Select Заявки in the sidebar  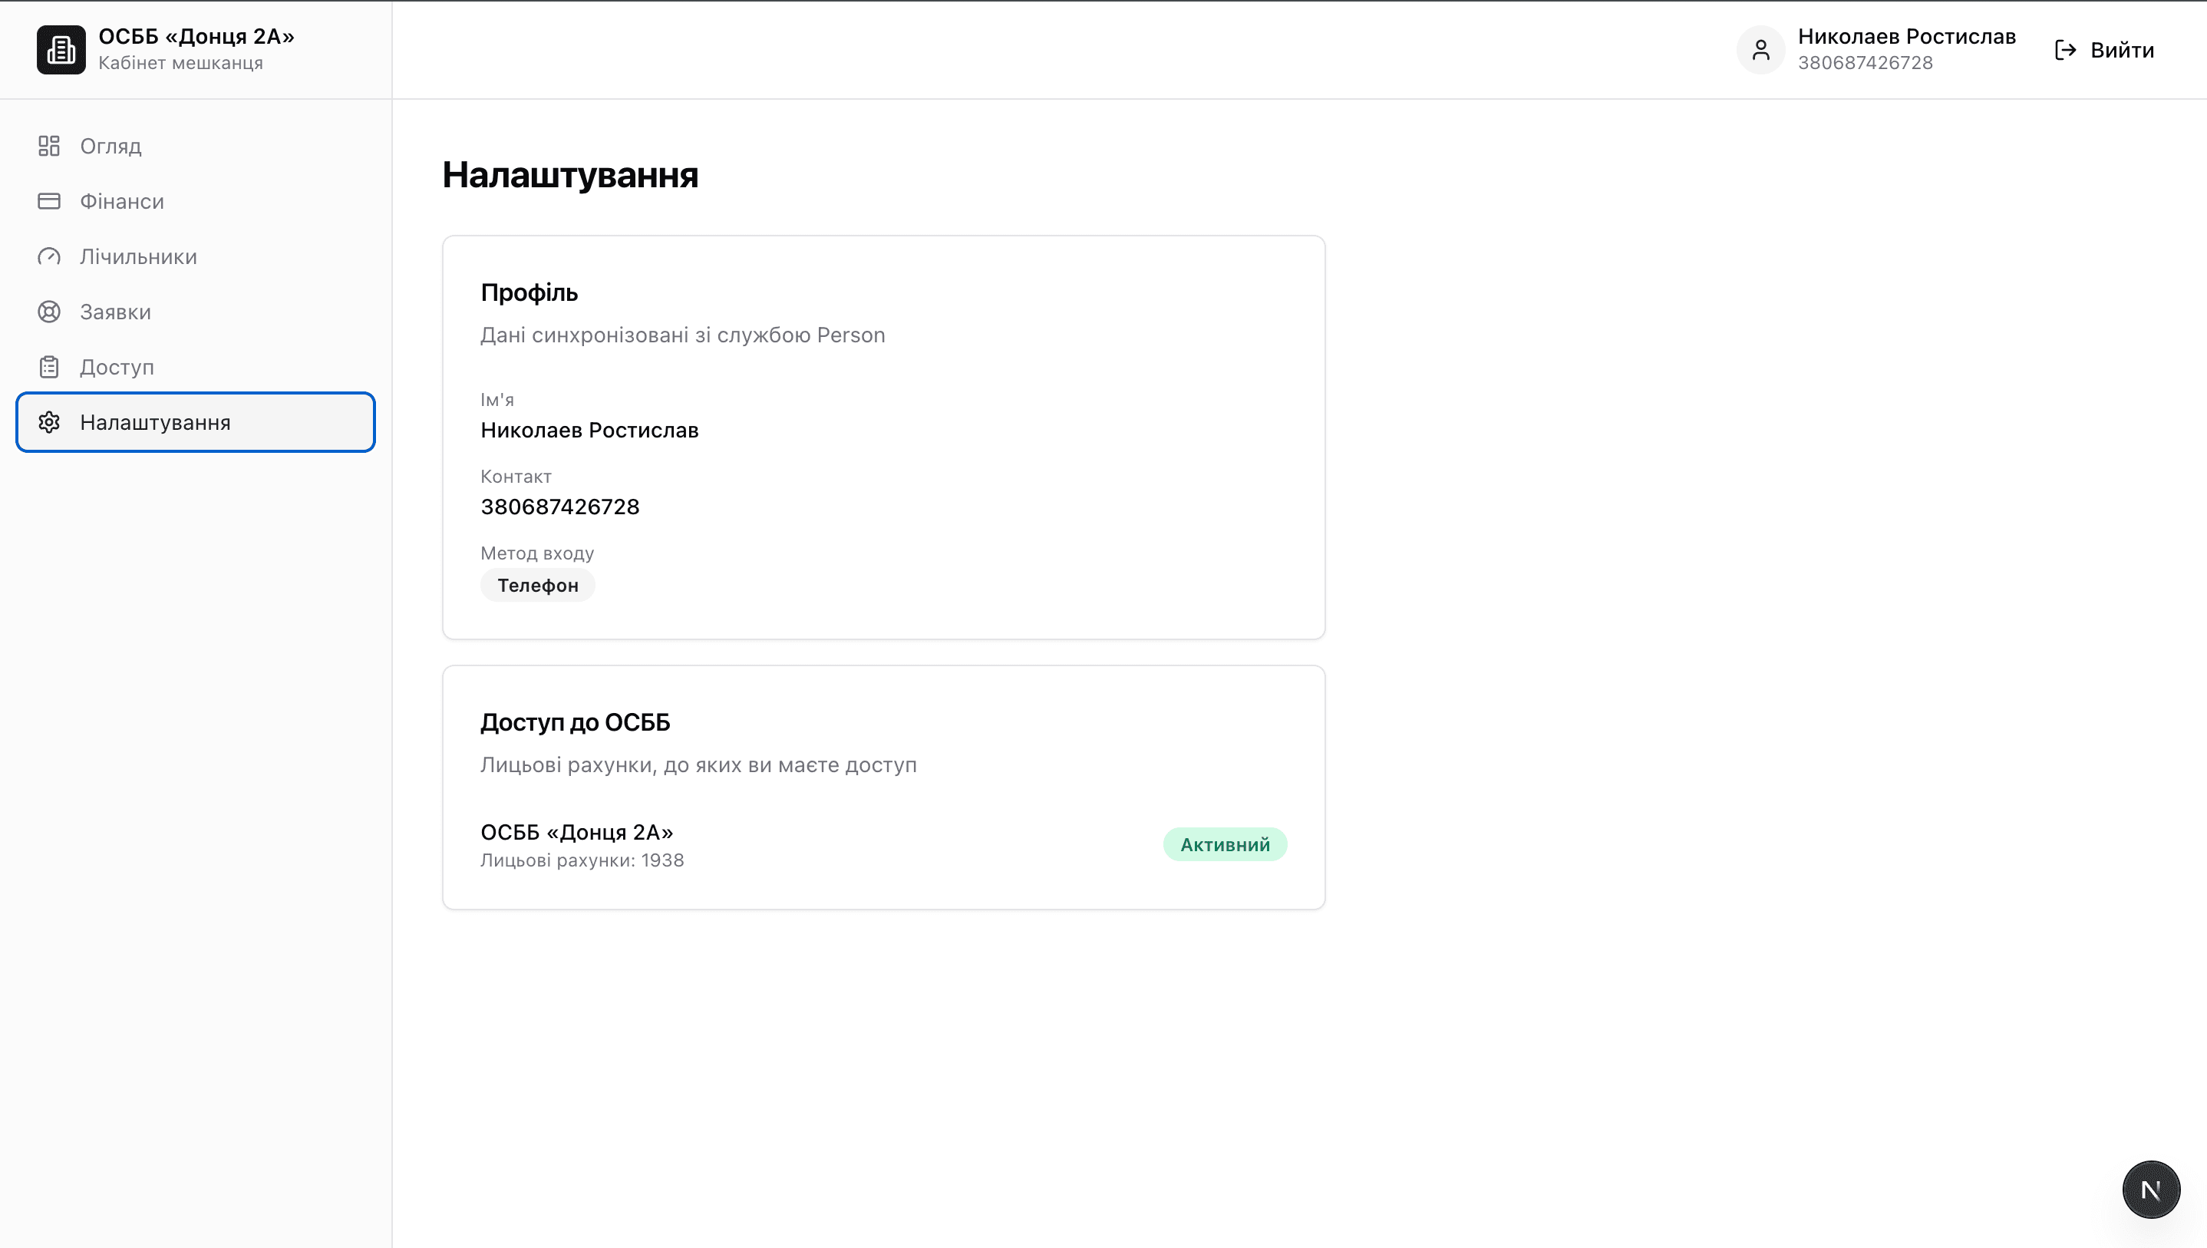pos(196,312)
